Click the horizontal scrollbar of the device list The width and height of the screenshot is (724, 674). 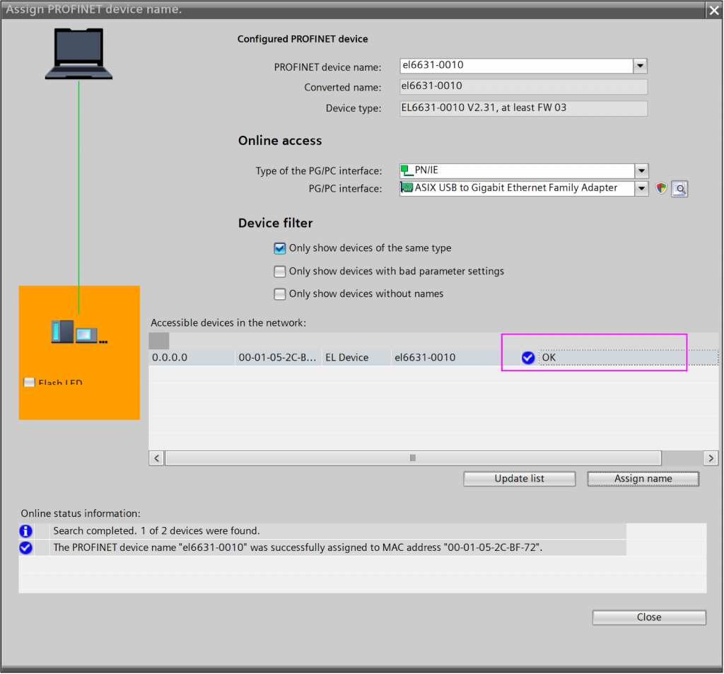coord(412,458)
